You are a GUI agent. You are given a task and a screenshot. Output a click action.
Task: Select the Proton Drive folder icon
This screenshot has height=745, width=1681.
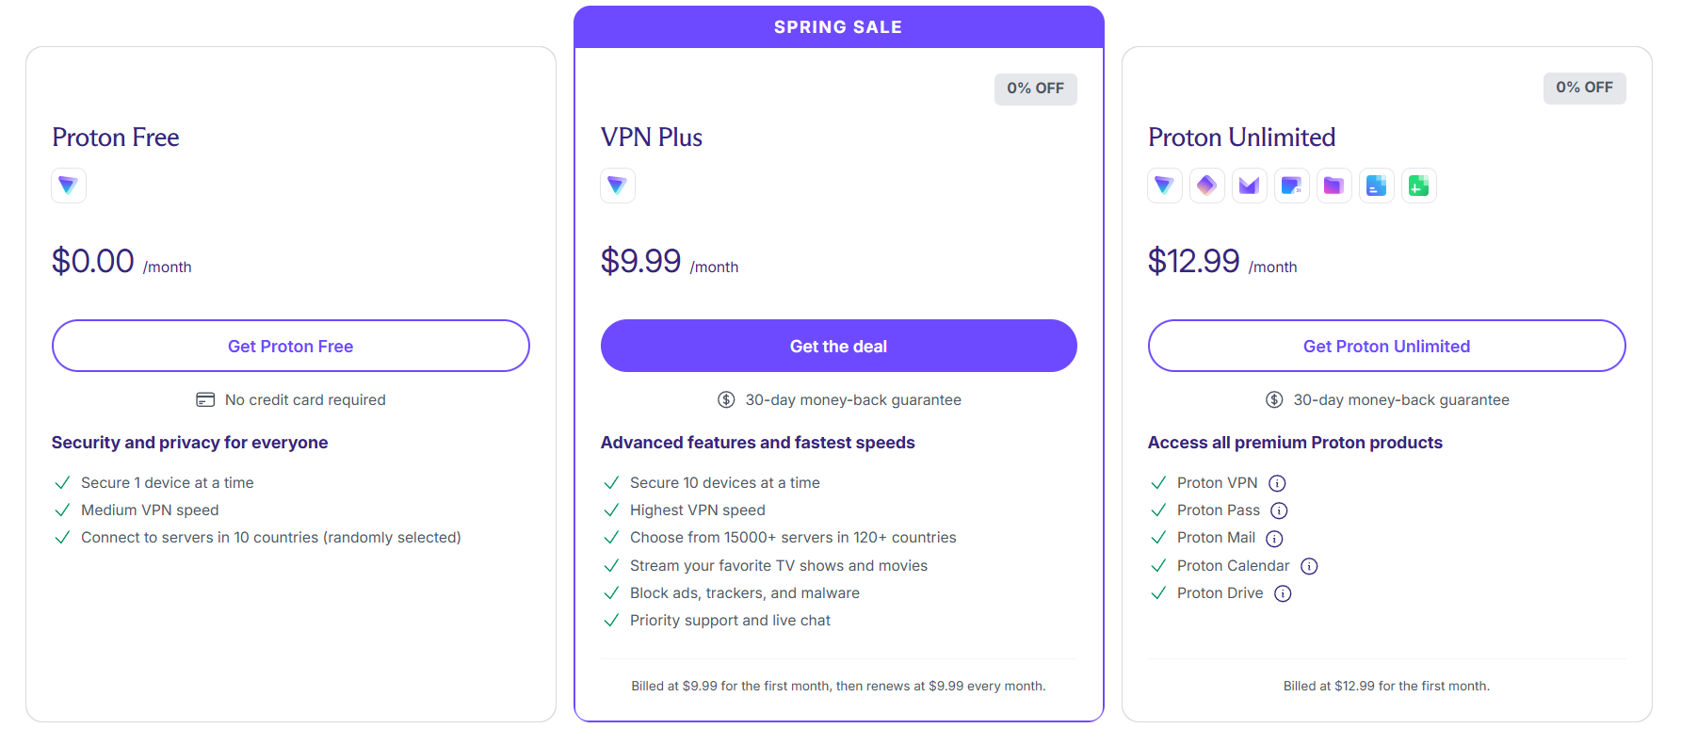tap(1334, 186)
